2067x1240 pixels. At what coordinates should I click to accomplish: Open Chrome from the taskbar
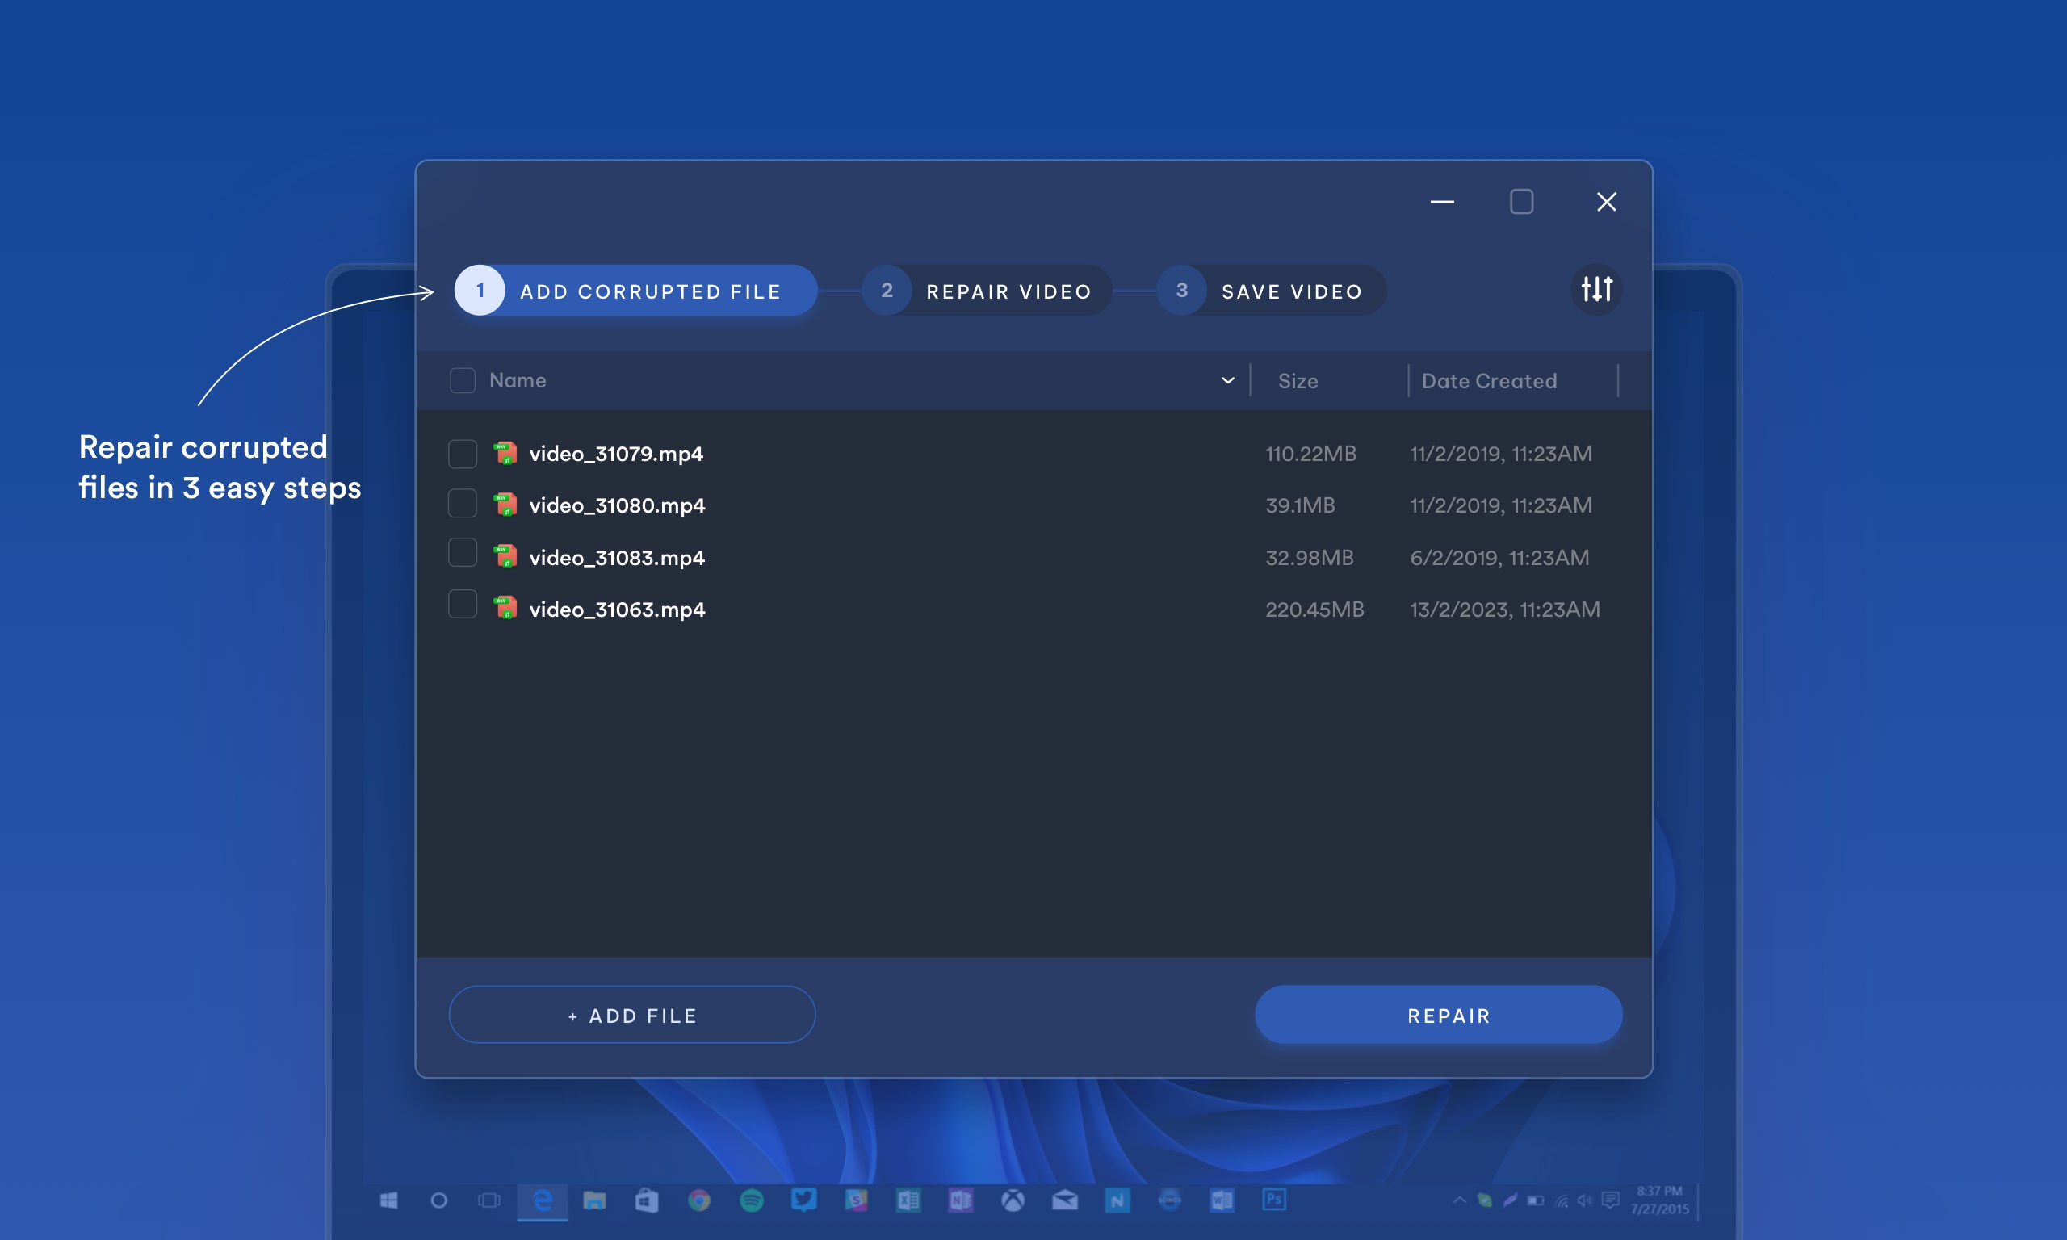[699, 1200]
